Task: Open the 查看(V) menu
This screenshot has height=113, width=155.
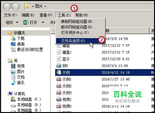Action: [46, 15]
